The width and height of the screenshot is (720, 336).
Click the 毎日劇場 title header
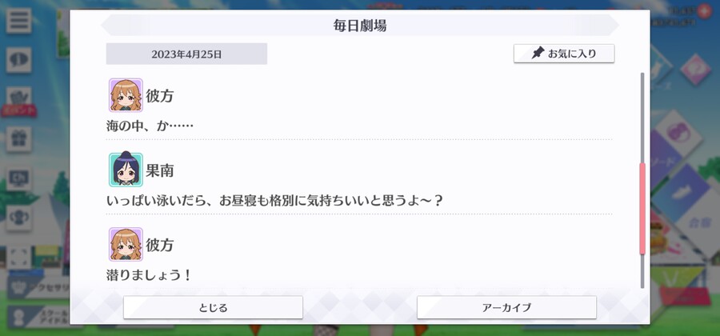pos(360,26)
